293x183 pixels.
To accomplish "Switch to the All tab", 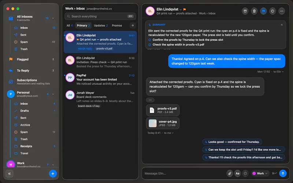I will click(x=70, y=26).
